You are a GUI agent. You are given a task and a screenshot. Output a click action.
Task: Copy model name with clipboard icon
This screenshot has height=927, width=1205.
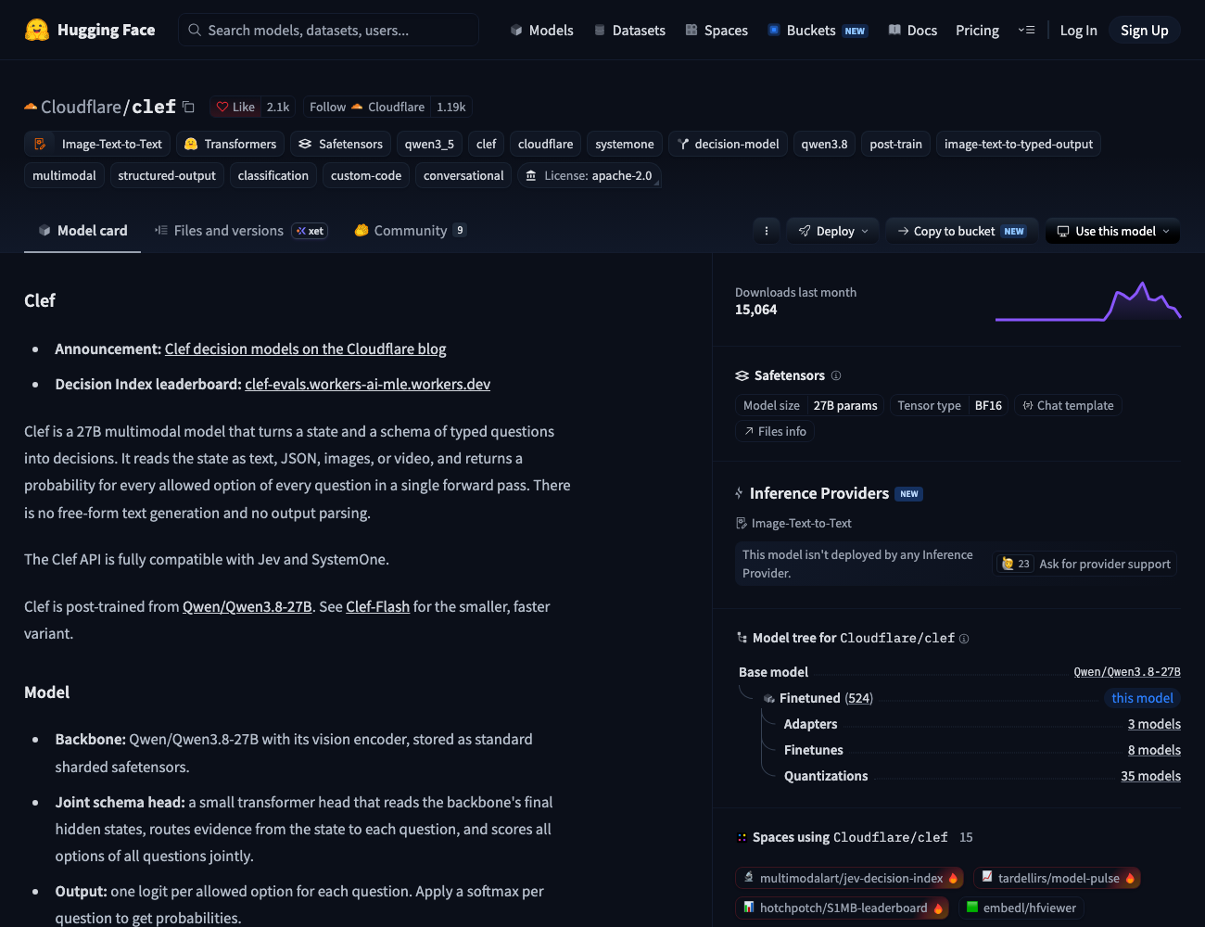188,107
